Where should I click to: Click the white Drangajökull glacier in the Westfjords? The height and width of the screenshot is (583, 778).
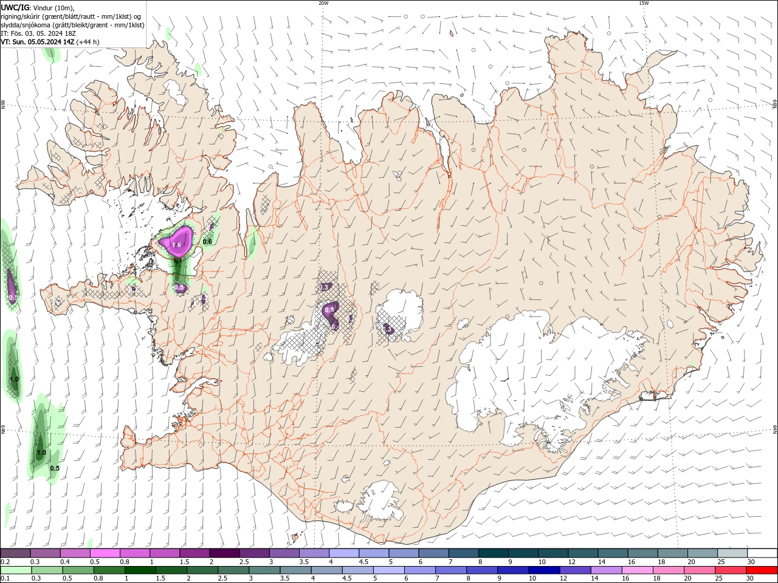[177, 91]
